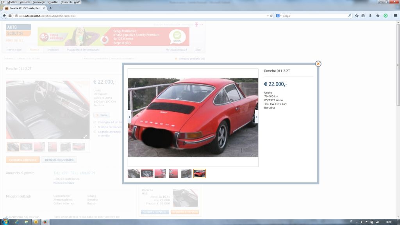Image resolution: width=400 pixels, height=225 pixels.
Task: Click the Porsche 911 2.2T title in lightbox
Action: click(277, 71)
